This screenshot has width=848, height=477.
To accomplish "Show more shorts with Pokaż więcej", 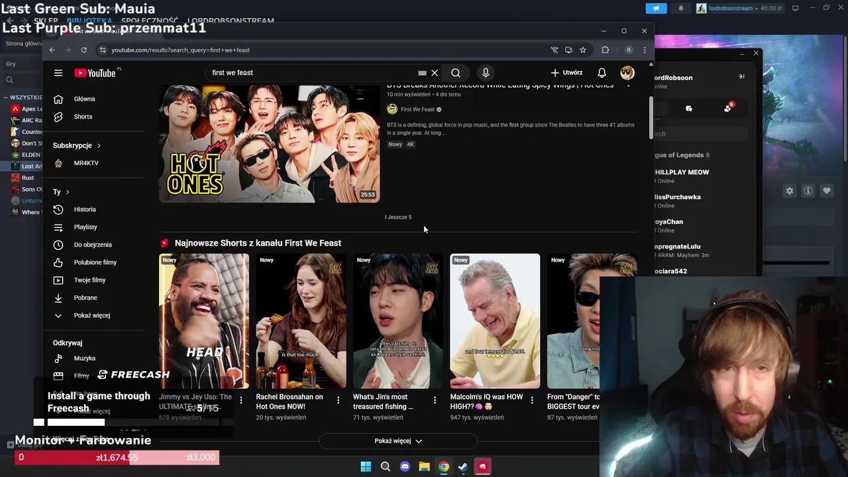I will coord(398,441).
